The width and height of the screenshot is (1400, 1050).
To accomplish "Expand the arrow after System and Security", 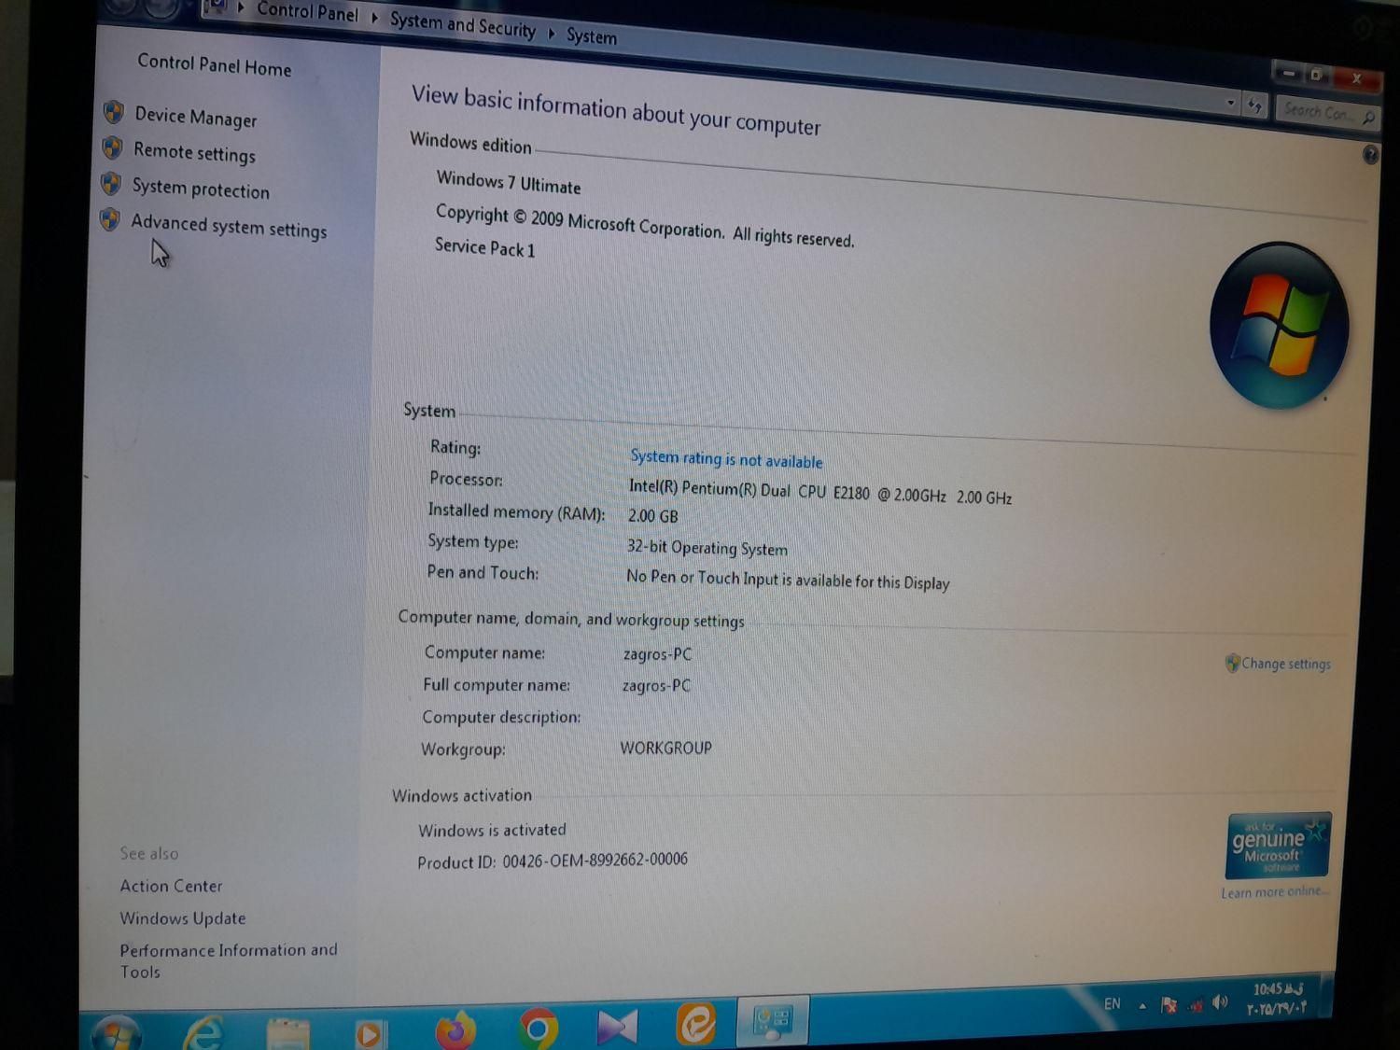I will click(551, 34).
